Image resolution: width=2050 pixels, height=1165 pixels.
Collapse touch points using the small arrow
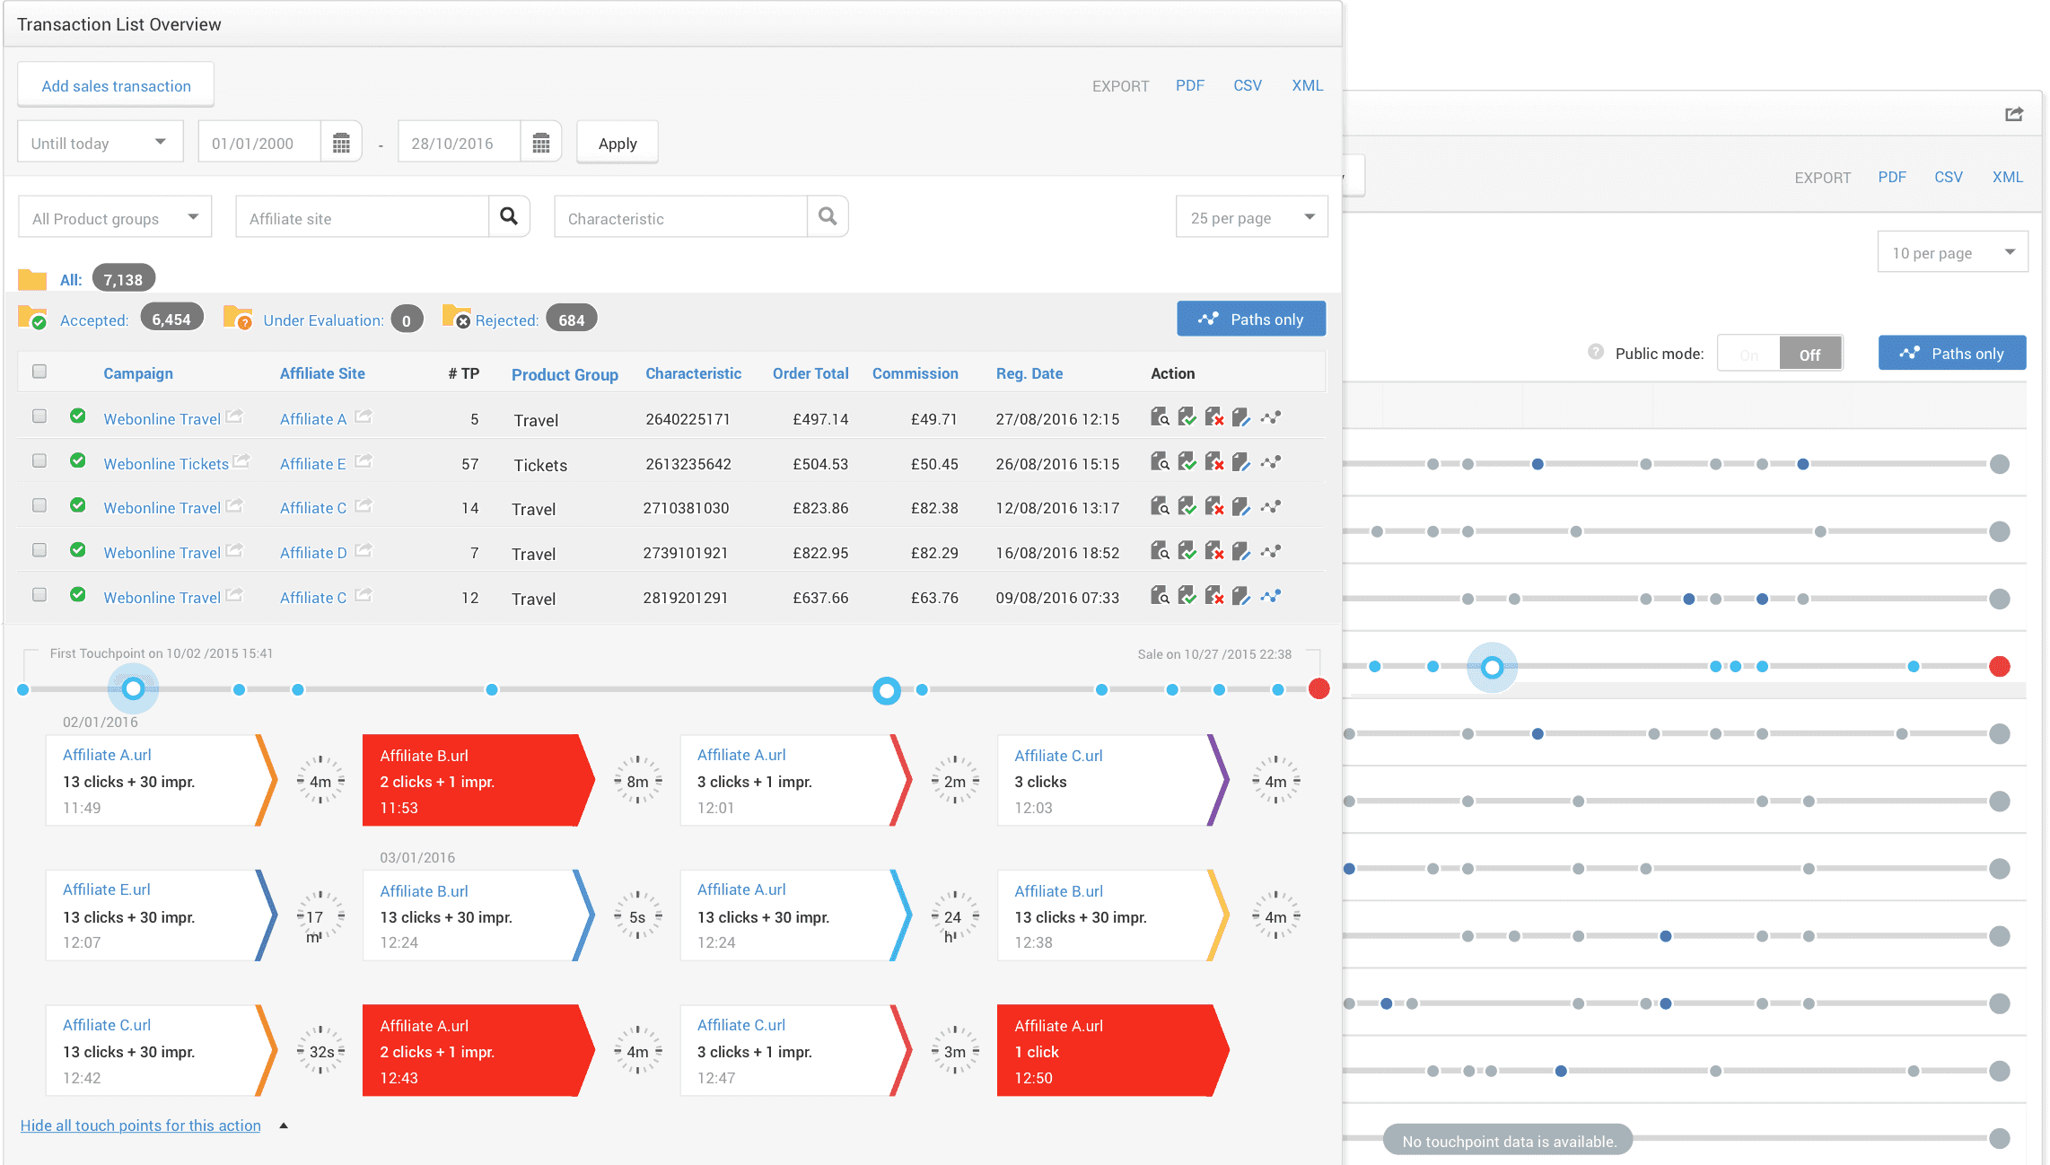click(x=284, y=1126)
